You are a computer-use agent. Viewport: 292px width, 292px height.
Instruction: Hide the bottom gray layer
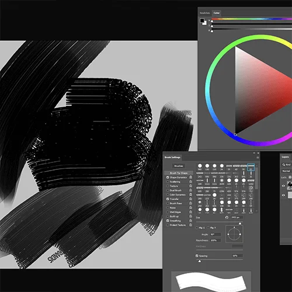(283, 195)
